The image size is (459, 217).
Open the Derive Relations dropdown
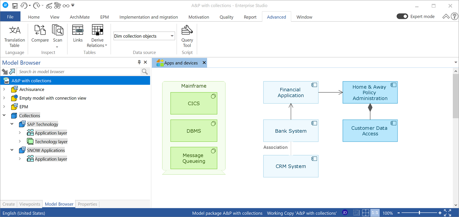tap(97, 36)
